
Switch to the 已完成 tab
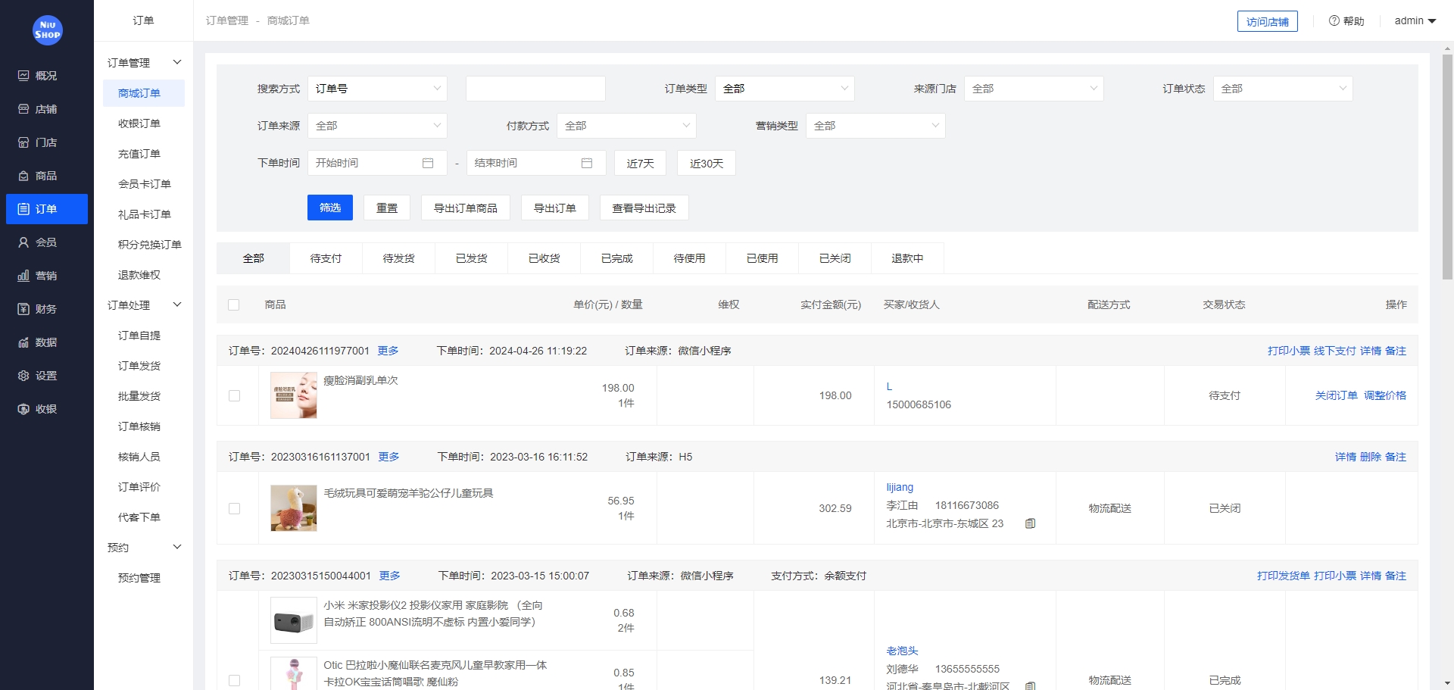pos(616,258)
